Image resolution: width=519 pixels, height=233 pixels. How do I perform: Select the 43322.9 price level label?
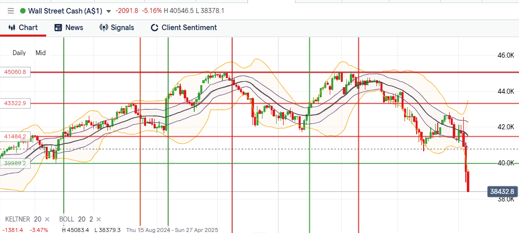point(15,103)
